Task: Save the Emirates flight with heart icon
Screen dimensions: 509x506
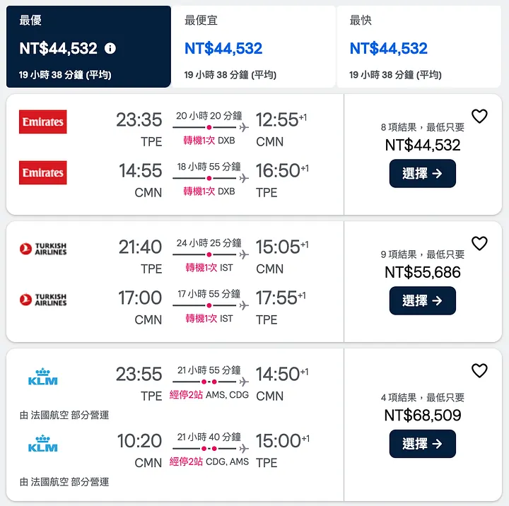Action: click(x=479, y=117)
